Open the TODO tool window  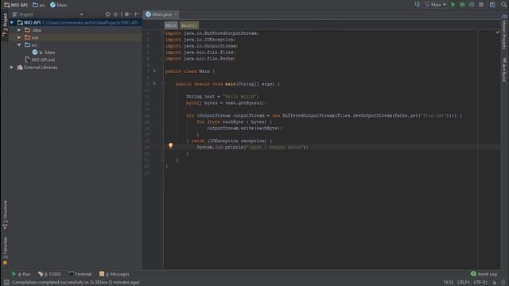click(x=49, y=274)
